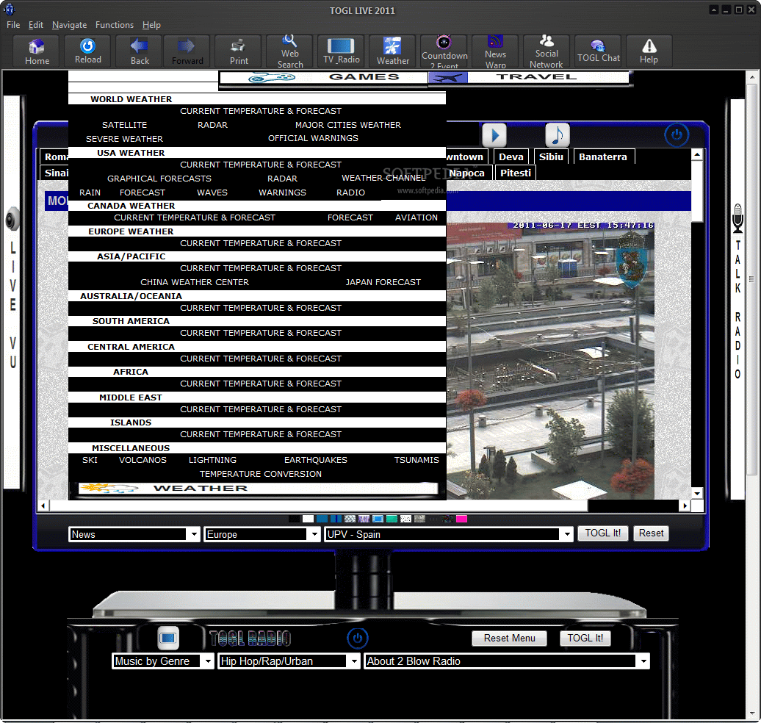Open TEMPERATURE CONVERSION link
761x723 pixels.
(261, 474)
